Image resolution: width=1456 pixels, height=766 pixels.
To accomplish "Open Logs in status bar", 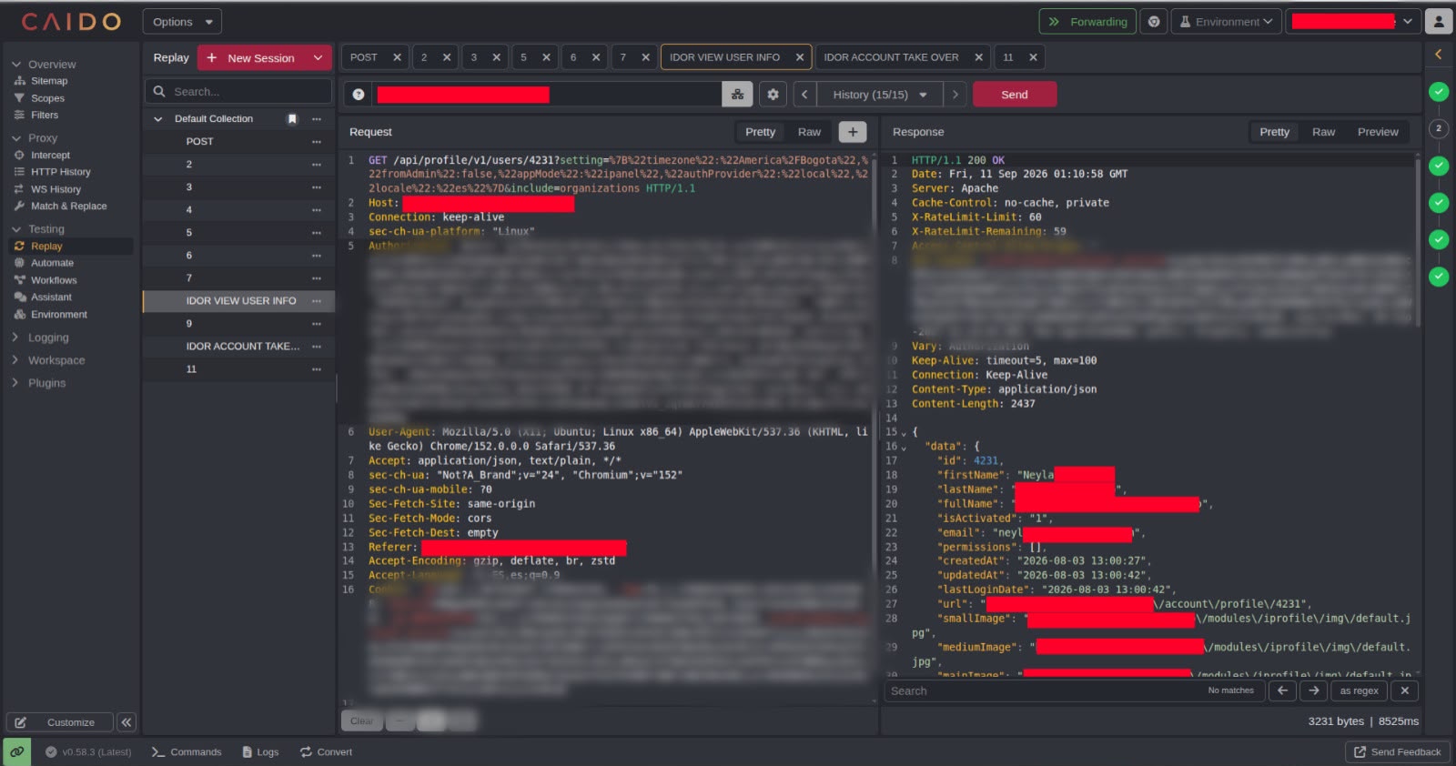I will [260, 752].
